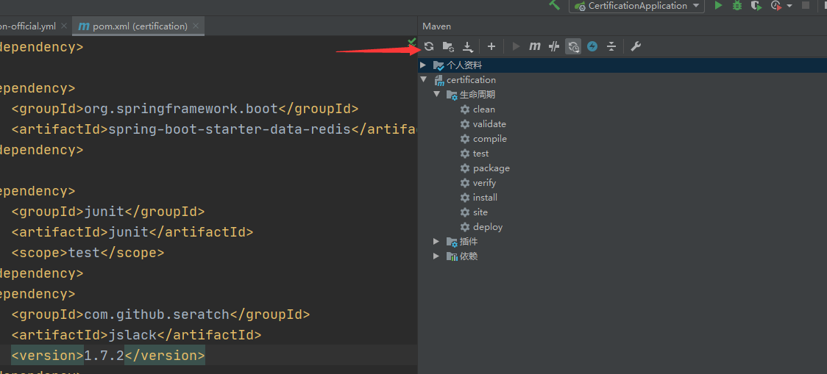Click the green inspection checkmark in editor
This screenshot has width=827, height=374.
coord(412,42)
